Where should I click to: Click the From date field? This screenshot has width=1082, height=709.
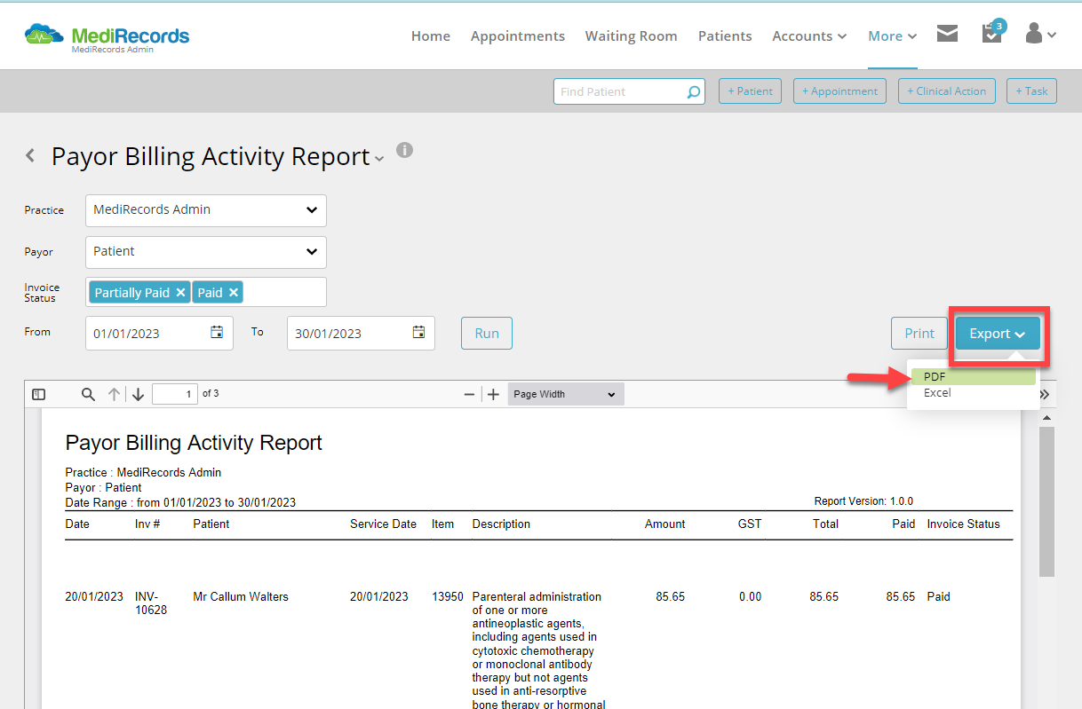point(160,334)
